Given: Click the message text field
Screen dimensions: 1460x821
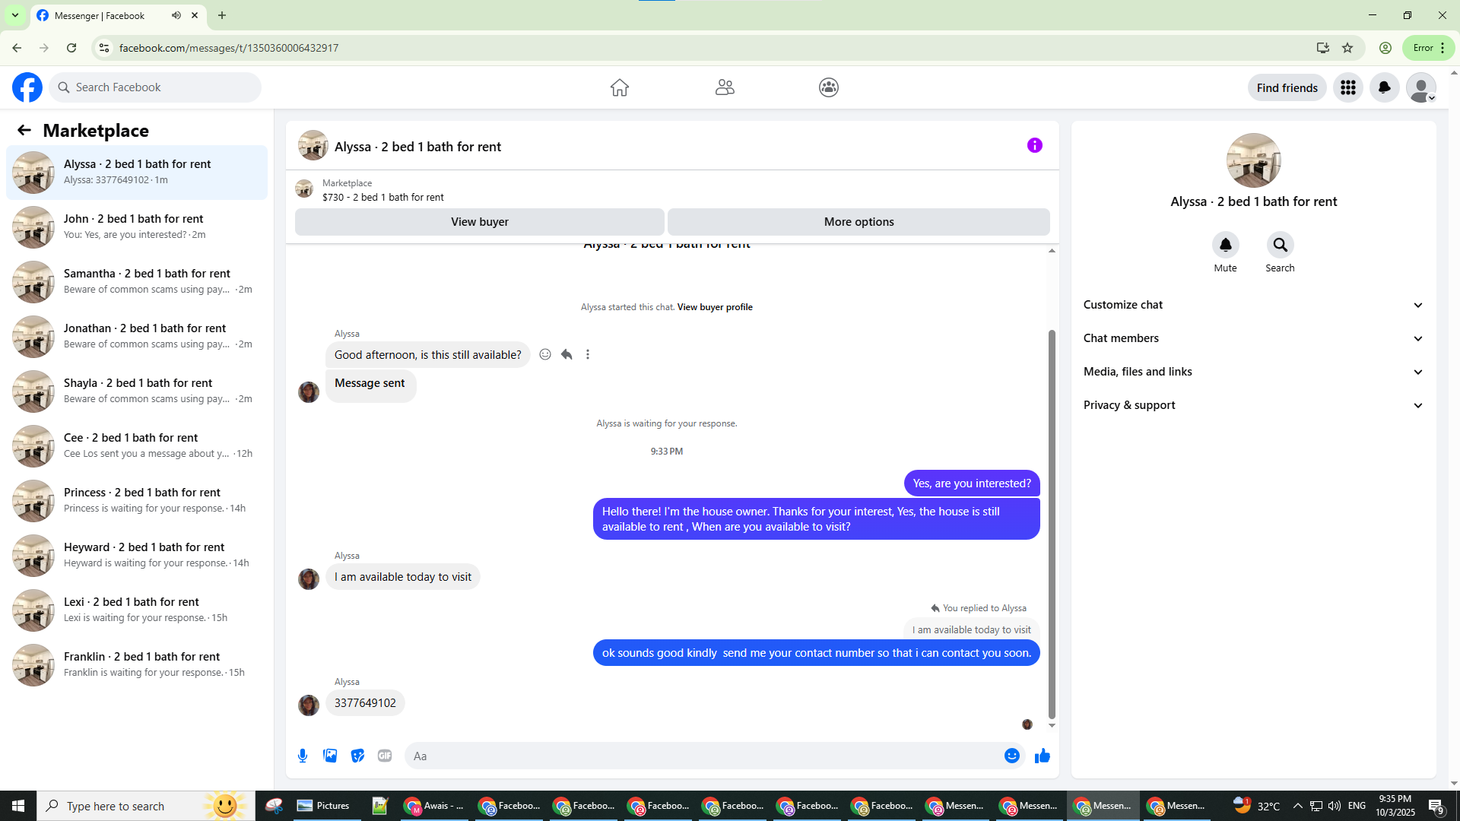Looking at the screenshot, I should tap(703, 756).
